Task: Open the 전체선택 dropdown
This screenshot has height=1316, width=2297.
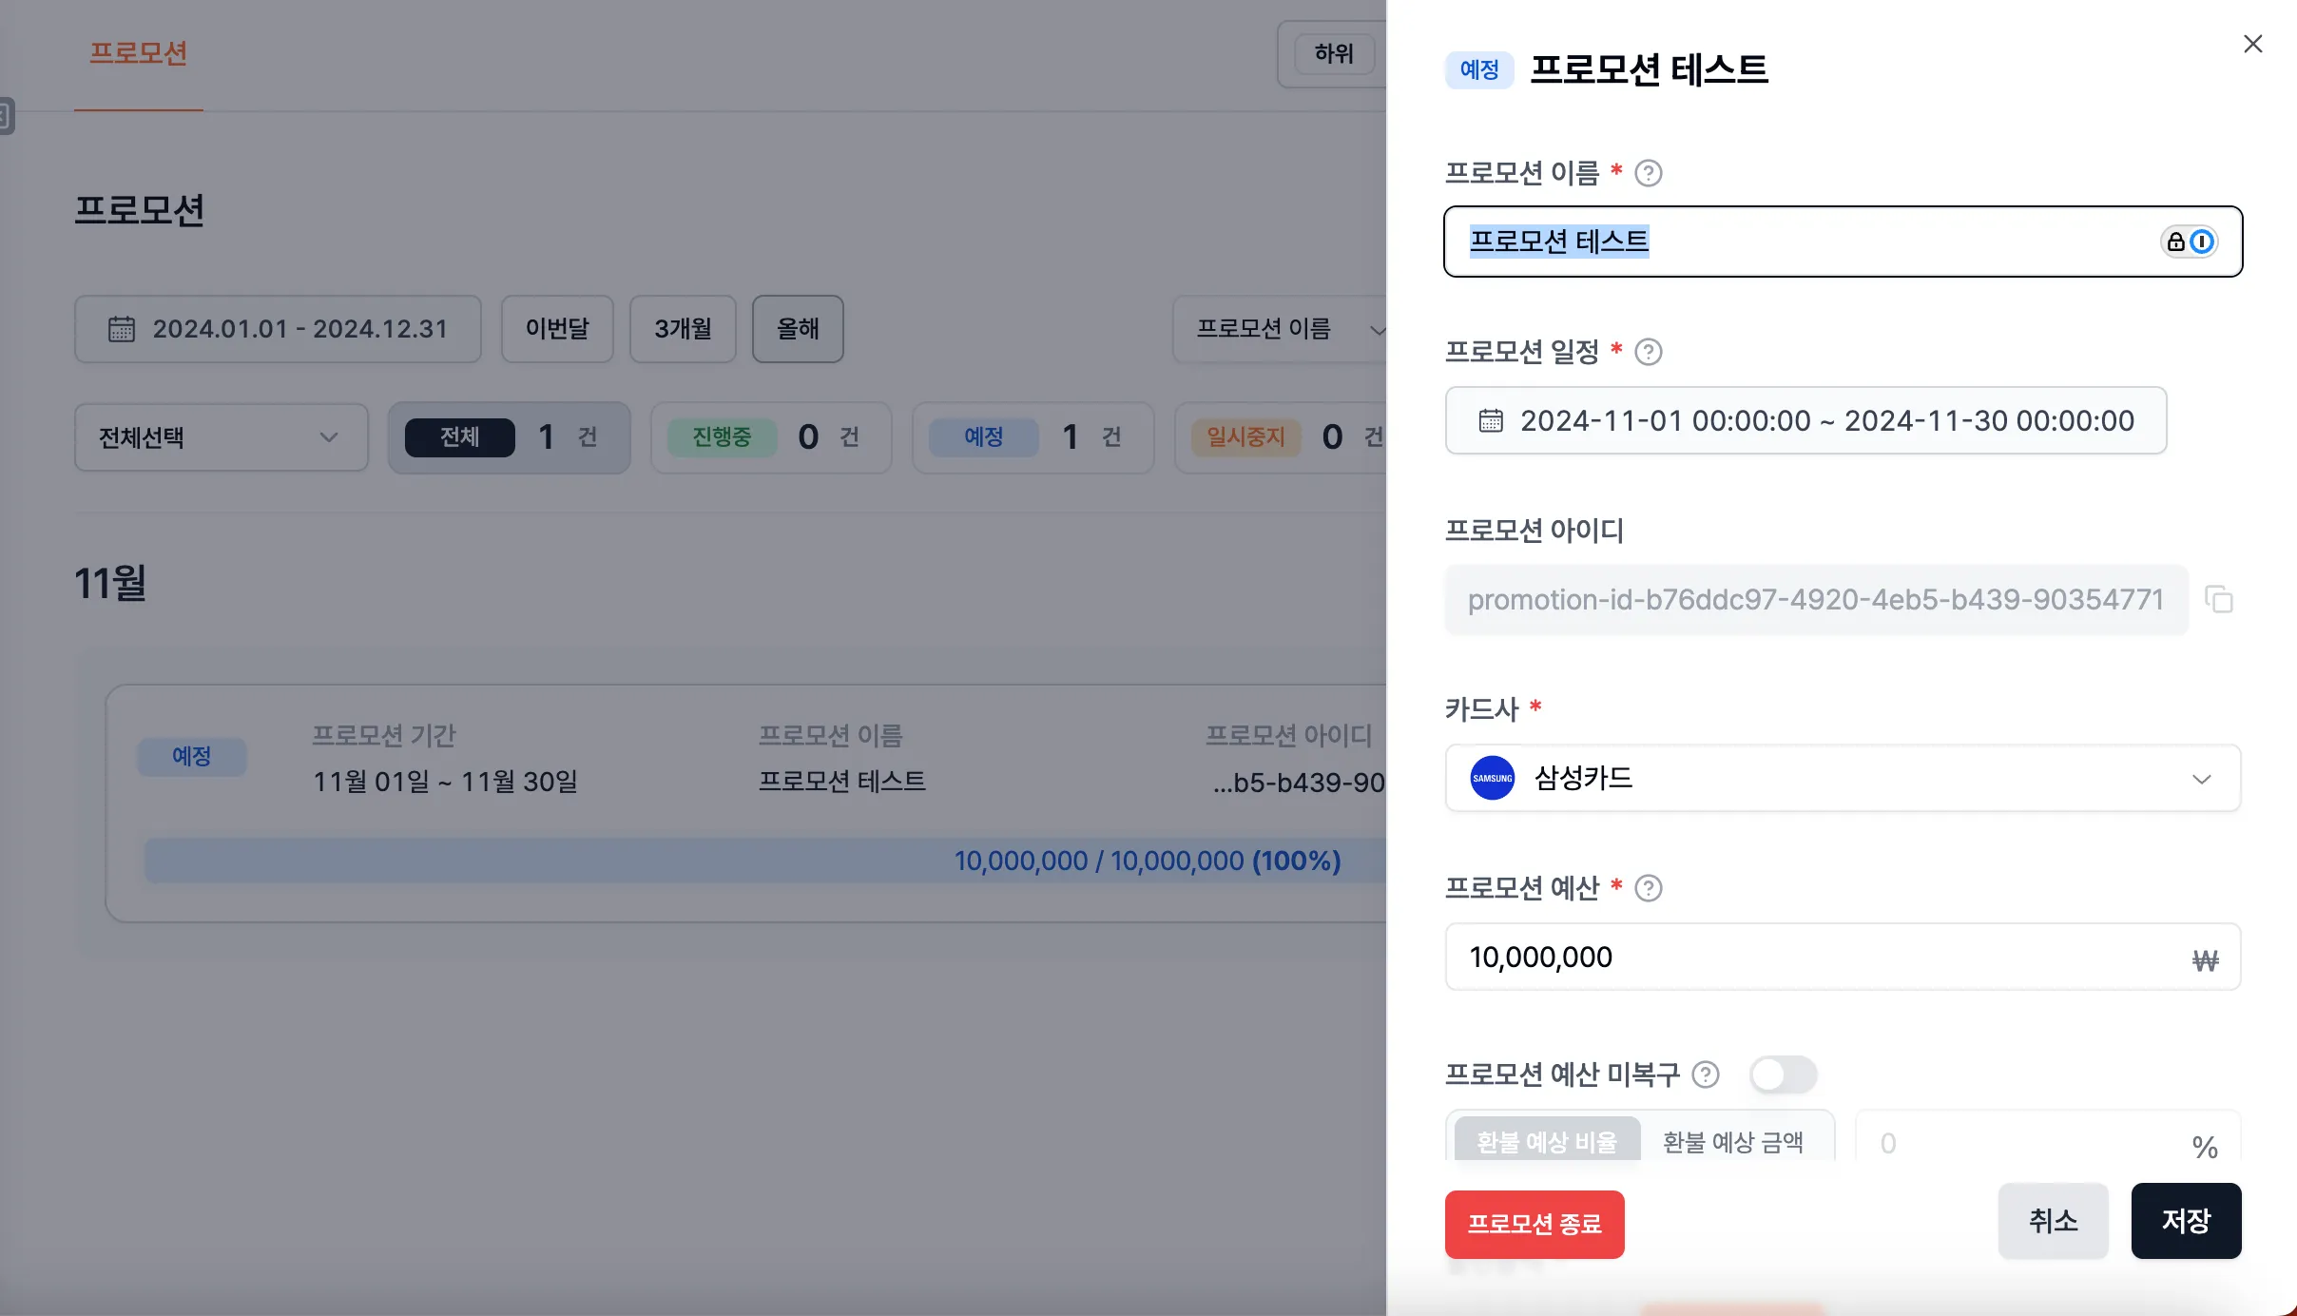Action: point(220,436)
